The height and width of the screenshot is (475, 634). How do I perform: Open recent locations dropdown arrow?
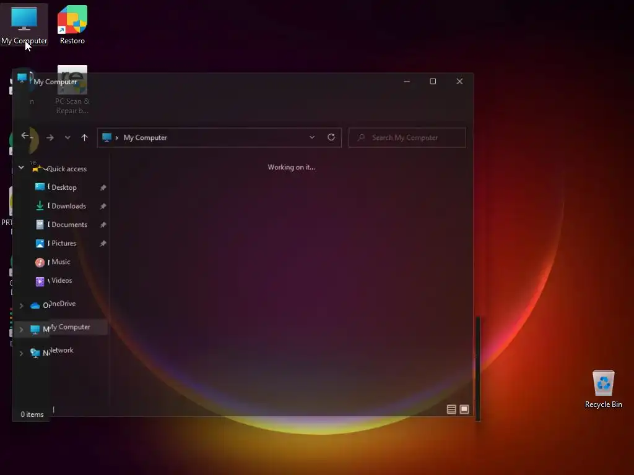67,138
